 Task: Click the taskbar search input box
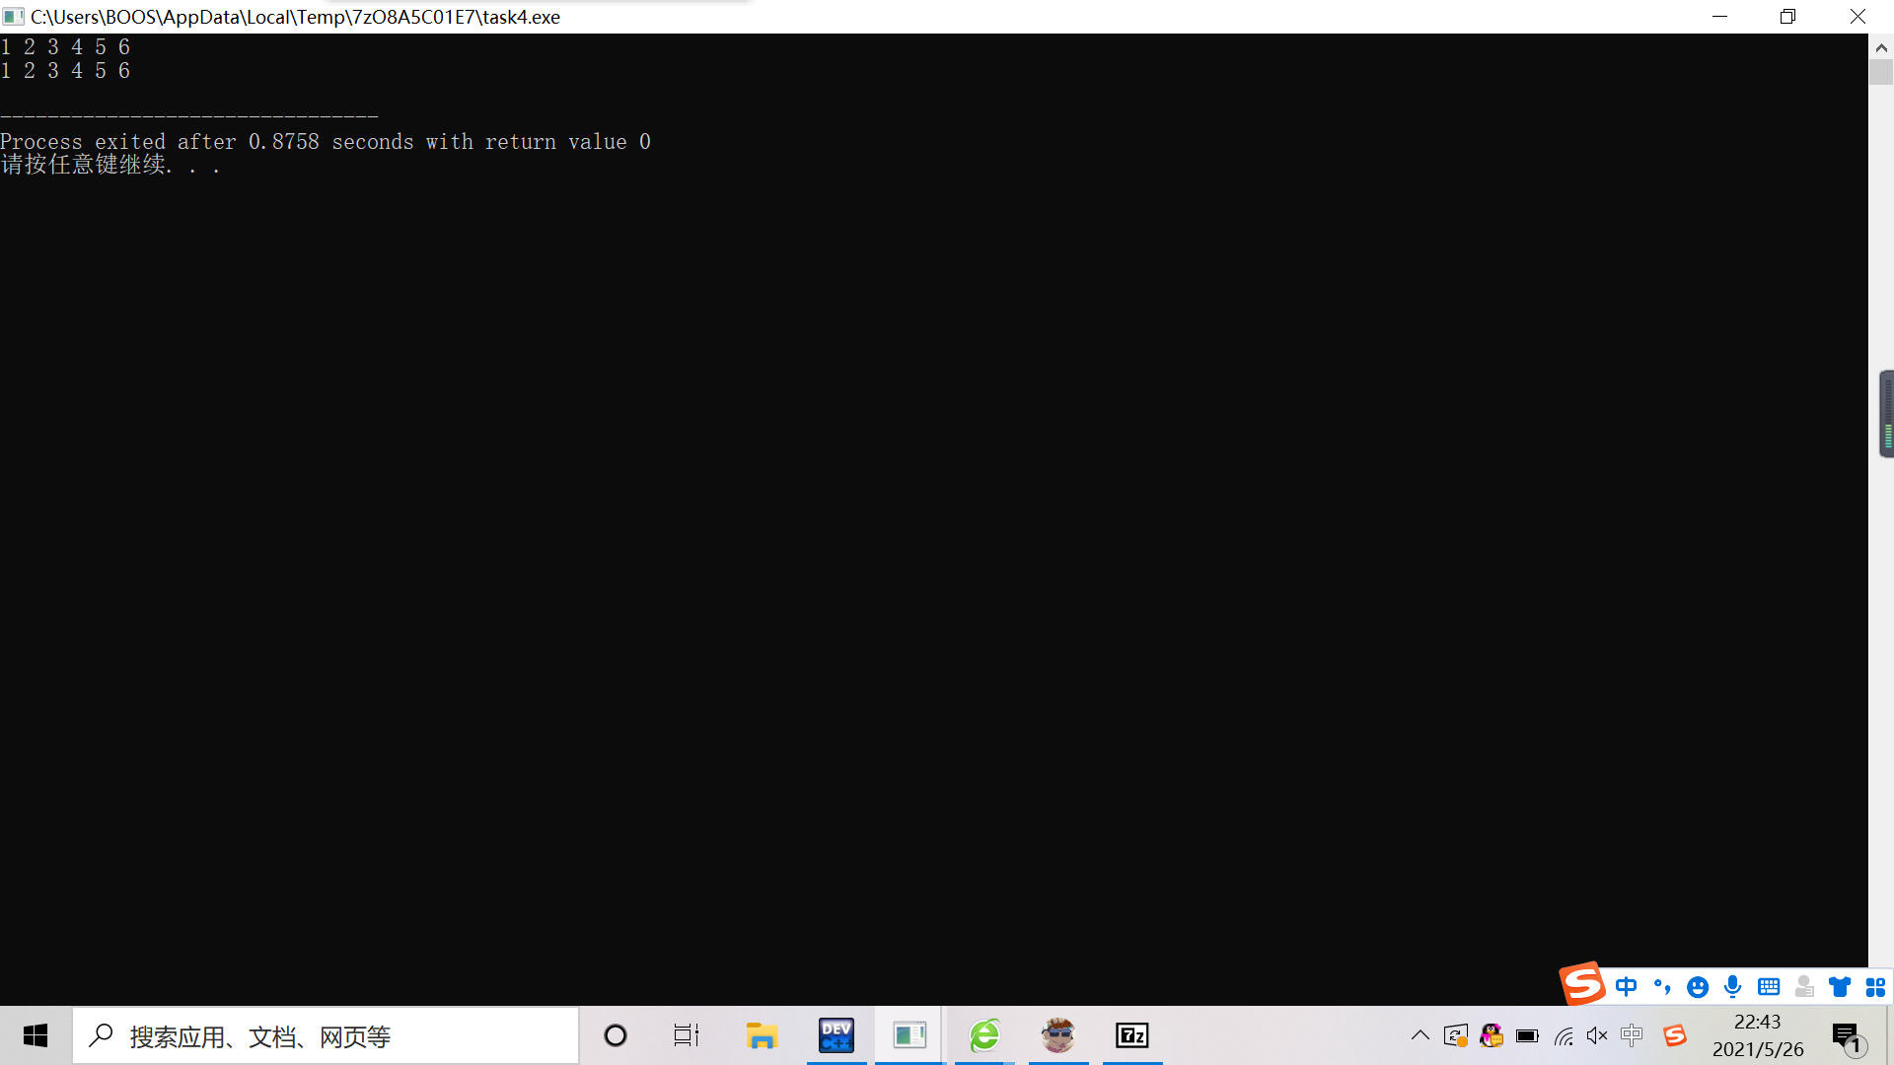coord(326,1035)
